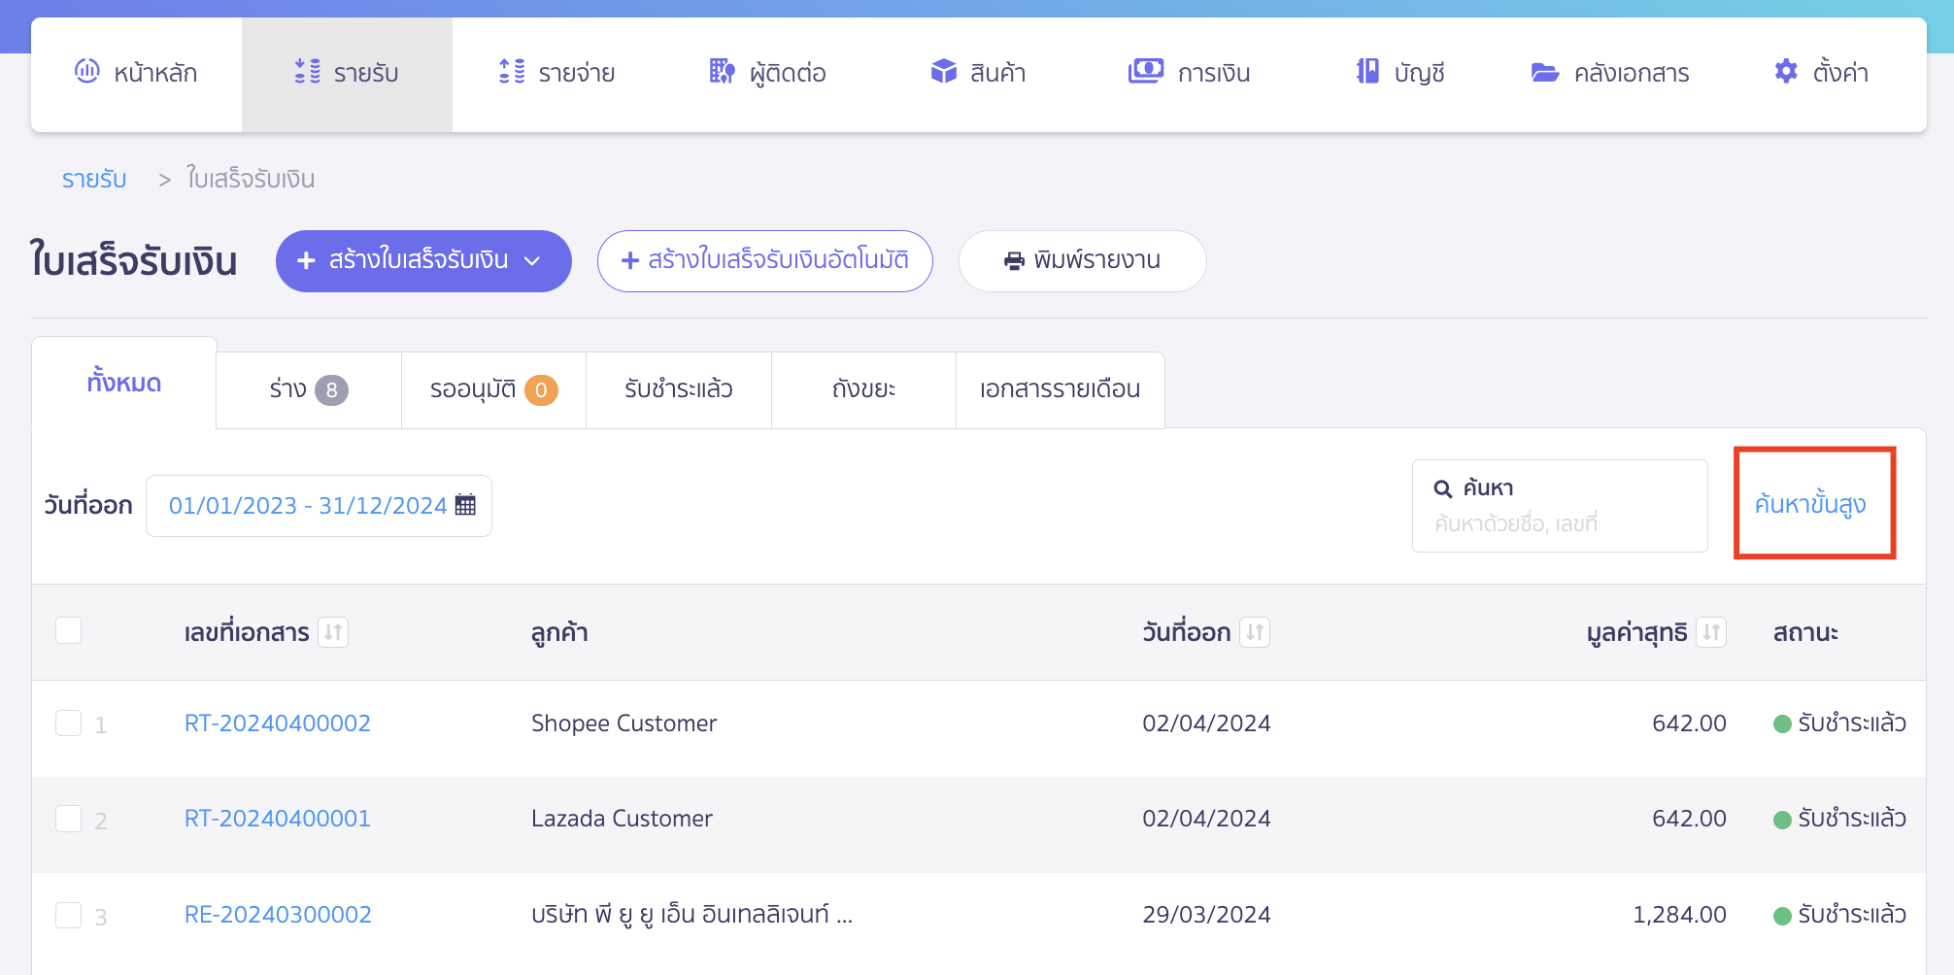Open document RT-20240400002

(x=278, y=723)
